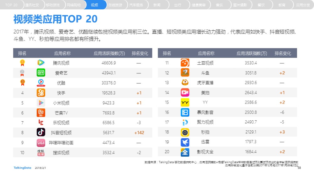Image resolution: width=314 pixels, height=176 pixels.
Task: Click the TalkingData logo in footer
Action: point(22,168)
